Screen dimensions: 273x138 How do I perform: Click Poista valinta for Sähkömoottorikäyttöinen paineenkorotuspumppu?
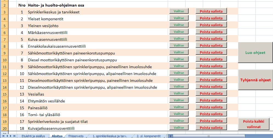coord(211,52)
